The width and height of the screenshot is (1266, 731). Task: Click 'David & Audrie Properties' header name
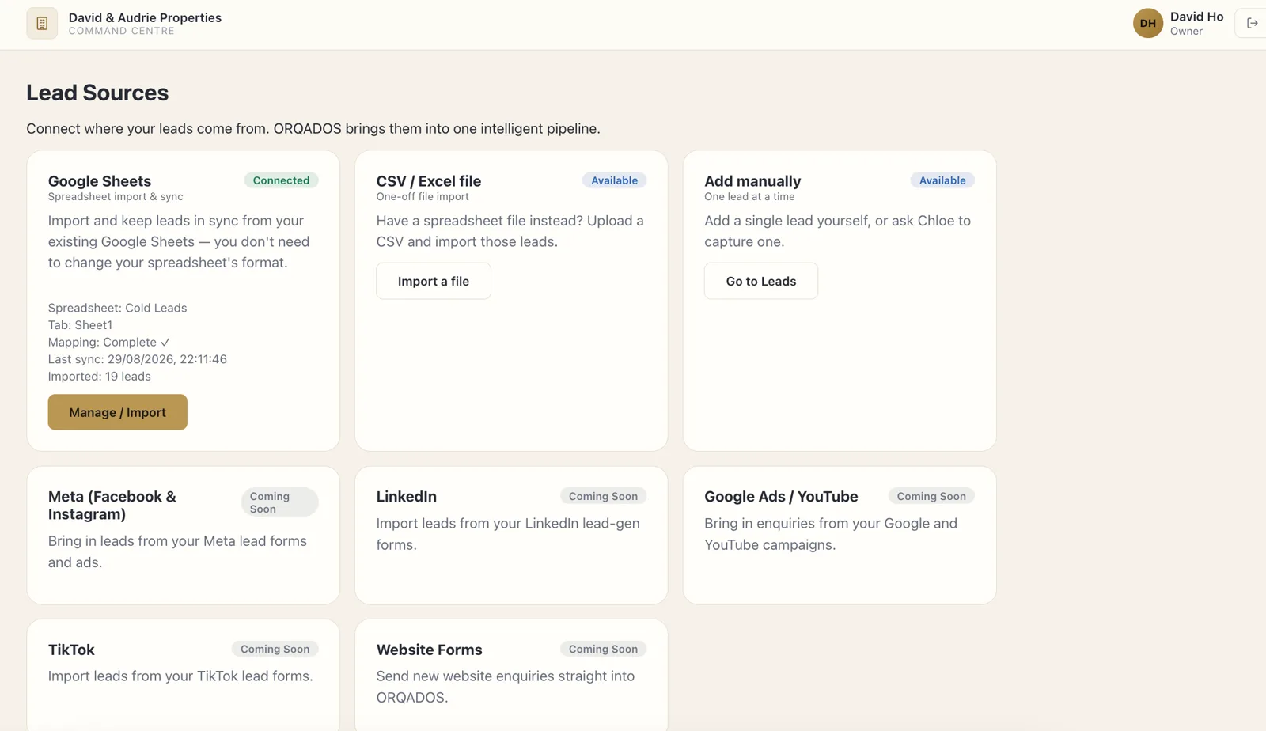(x=145, y=17)
